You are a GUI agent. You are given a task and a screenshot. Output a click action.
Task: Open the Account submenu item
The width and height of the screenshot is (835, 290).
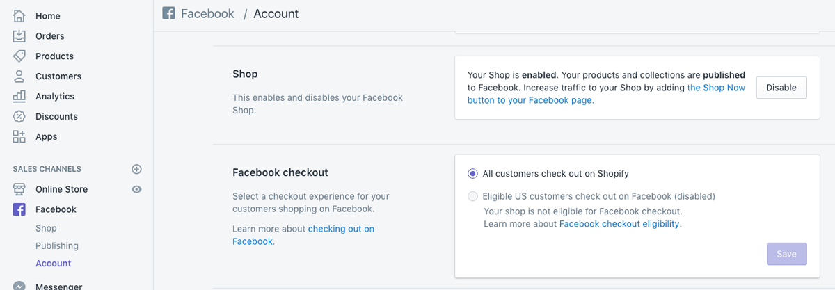pyautogui.click(x=54, y=264)
